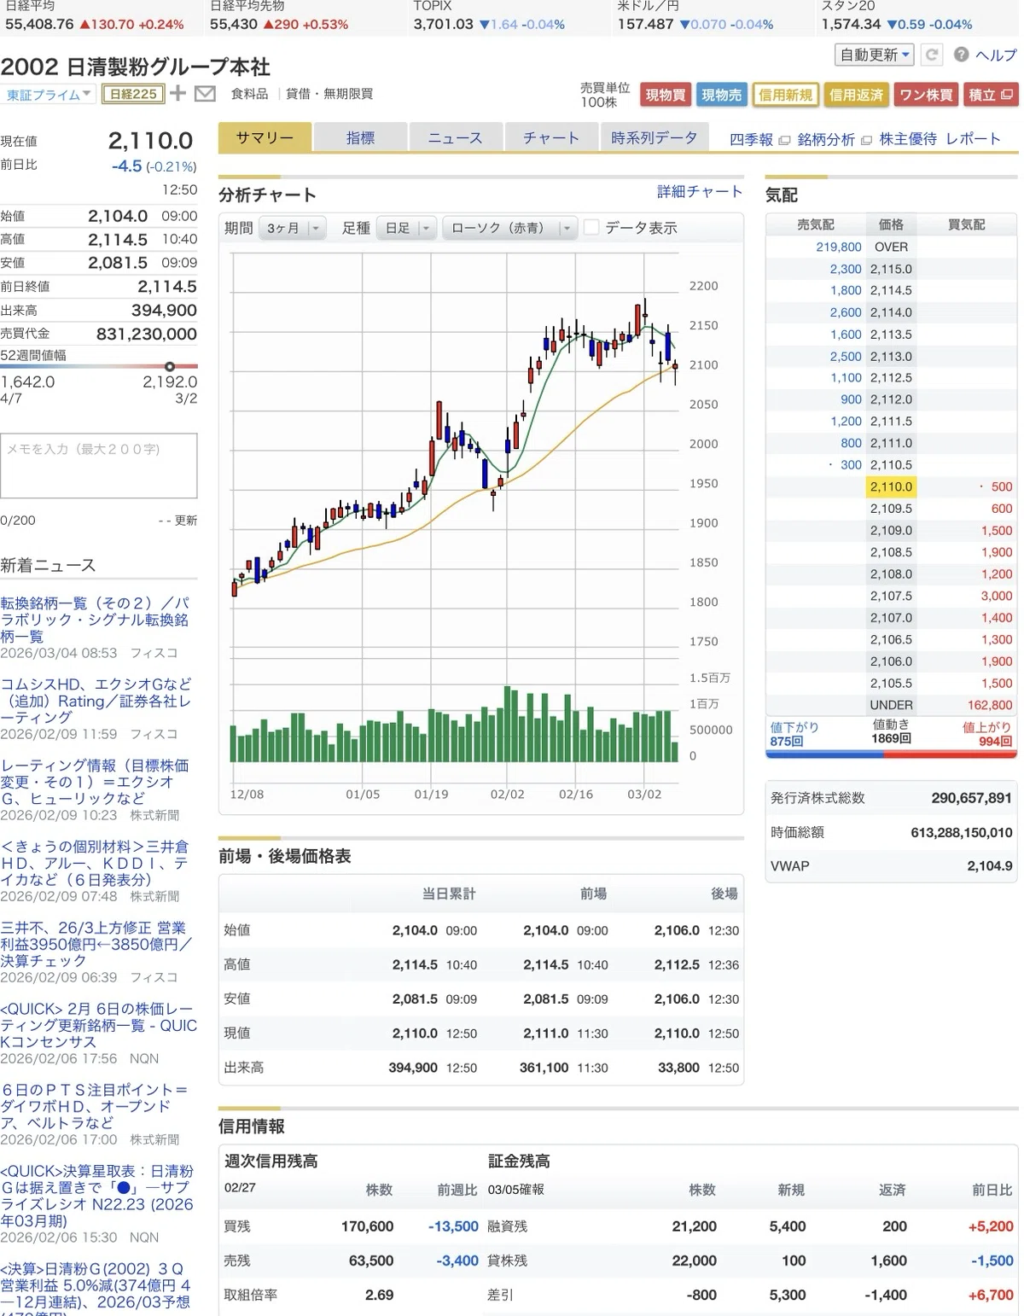
Task: Click the 時価総額 value 613,288,150,010
Action: tap(962, 832)
